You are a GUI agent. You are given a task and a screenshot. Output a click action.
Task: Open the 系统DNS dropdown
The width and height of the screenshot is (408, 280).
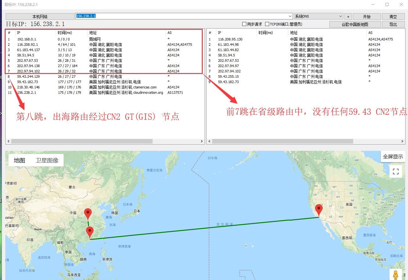click(318, 16)
